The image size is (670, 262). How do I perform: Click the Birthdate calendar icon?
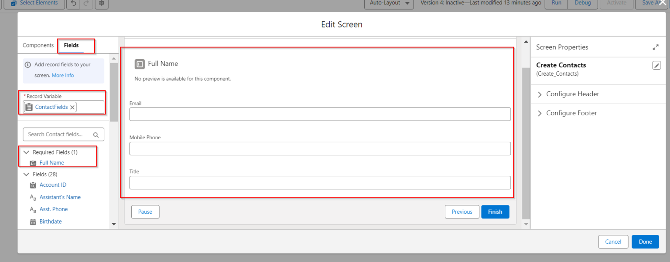click(33, 222)
